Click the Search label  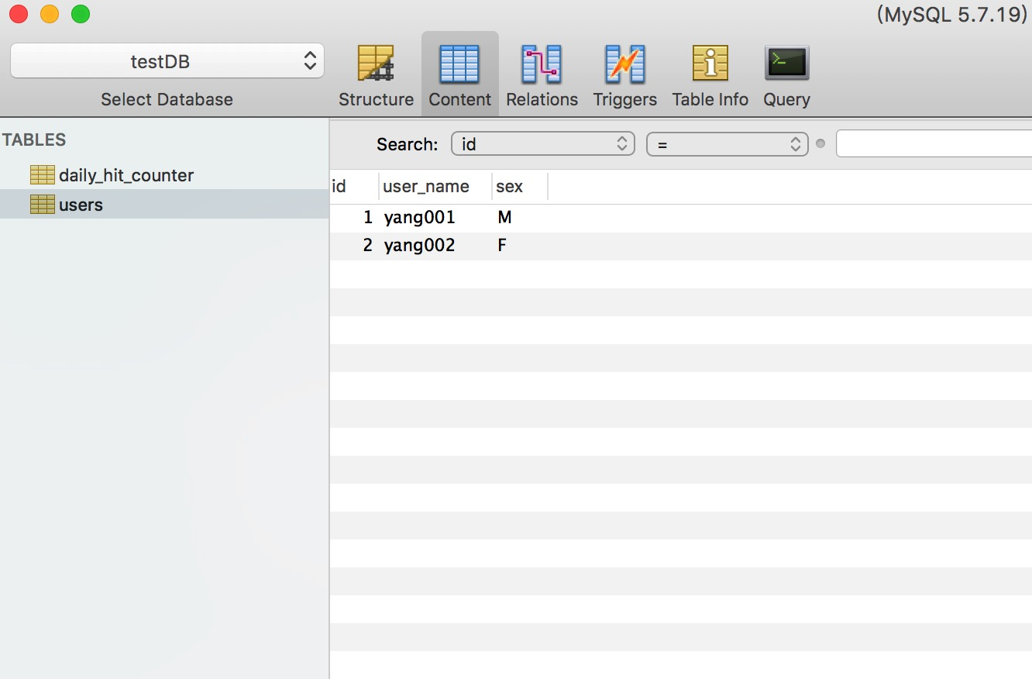click(408, 144)
